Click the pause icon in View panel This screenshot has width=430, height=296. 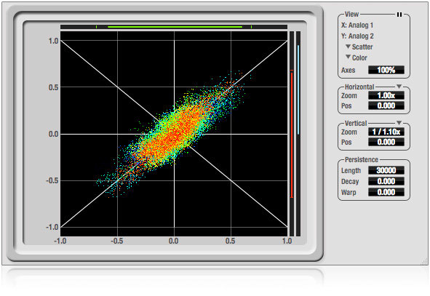[399, 15]
